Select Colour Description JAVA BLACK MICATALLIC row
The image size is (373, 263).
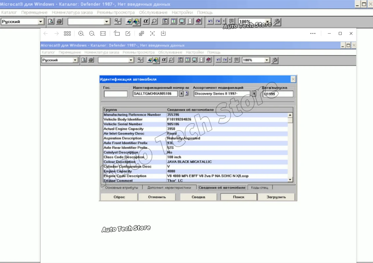[x=195, y=162]
